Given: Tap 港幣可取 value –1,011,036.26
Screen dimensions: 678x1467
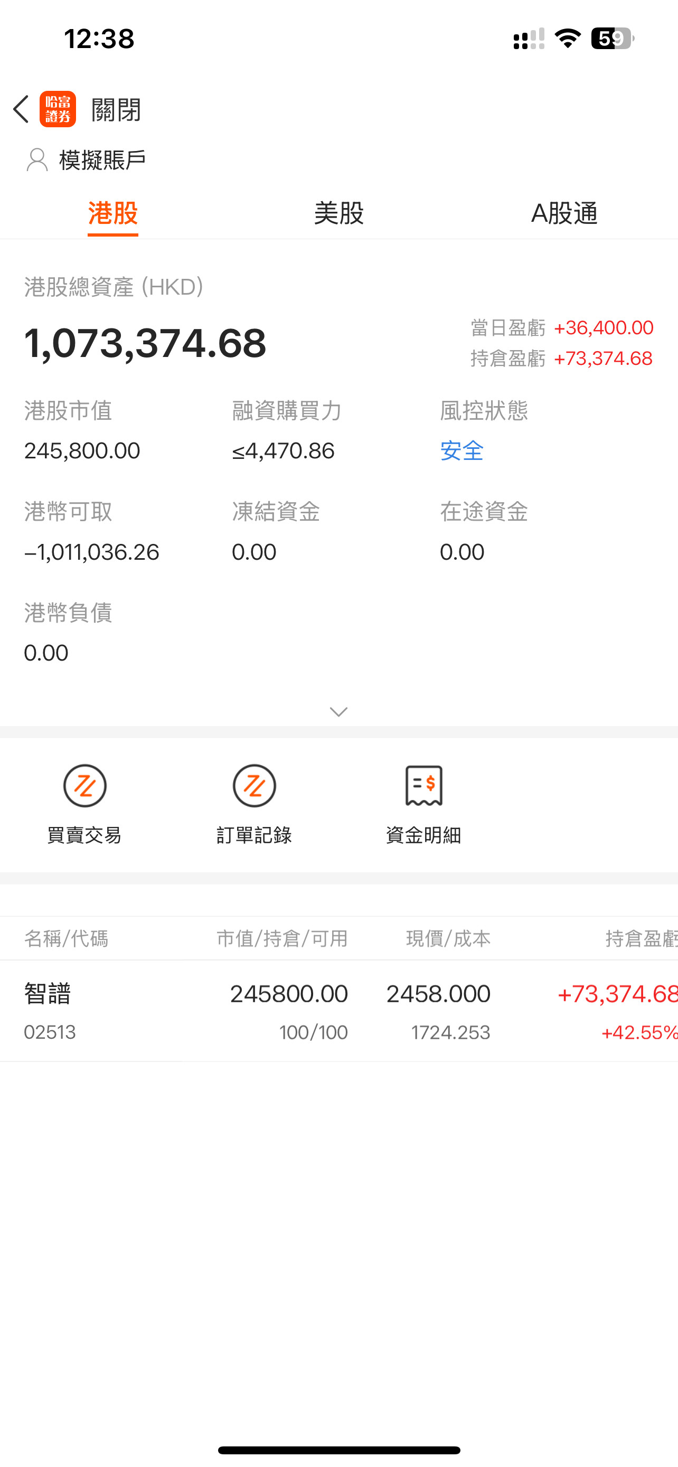Looking at the screenshot, I should [92, 552].
